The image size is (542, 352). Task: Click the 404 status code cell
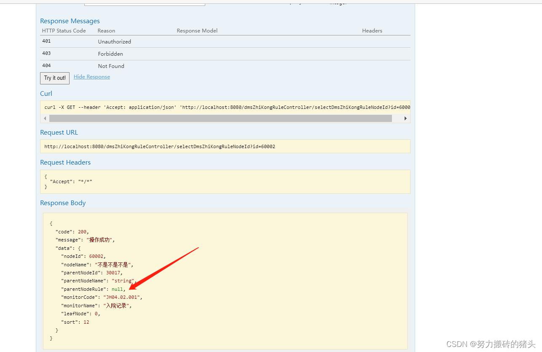[46, 65]
